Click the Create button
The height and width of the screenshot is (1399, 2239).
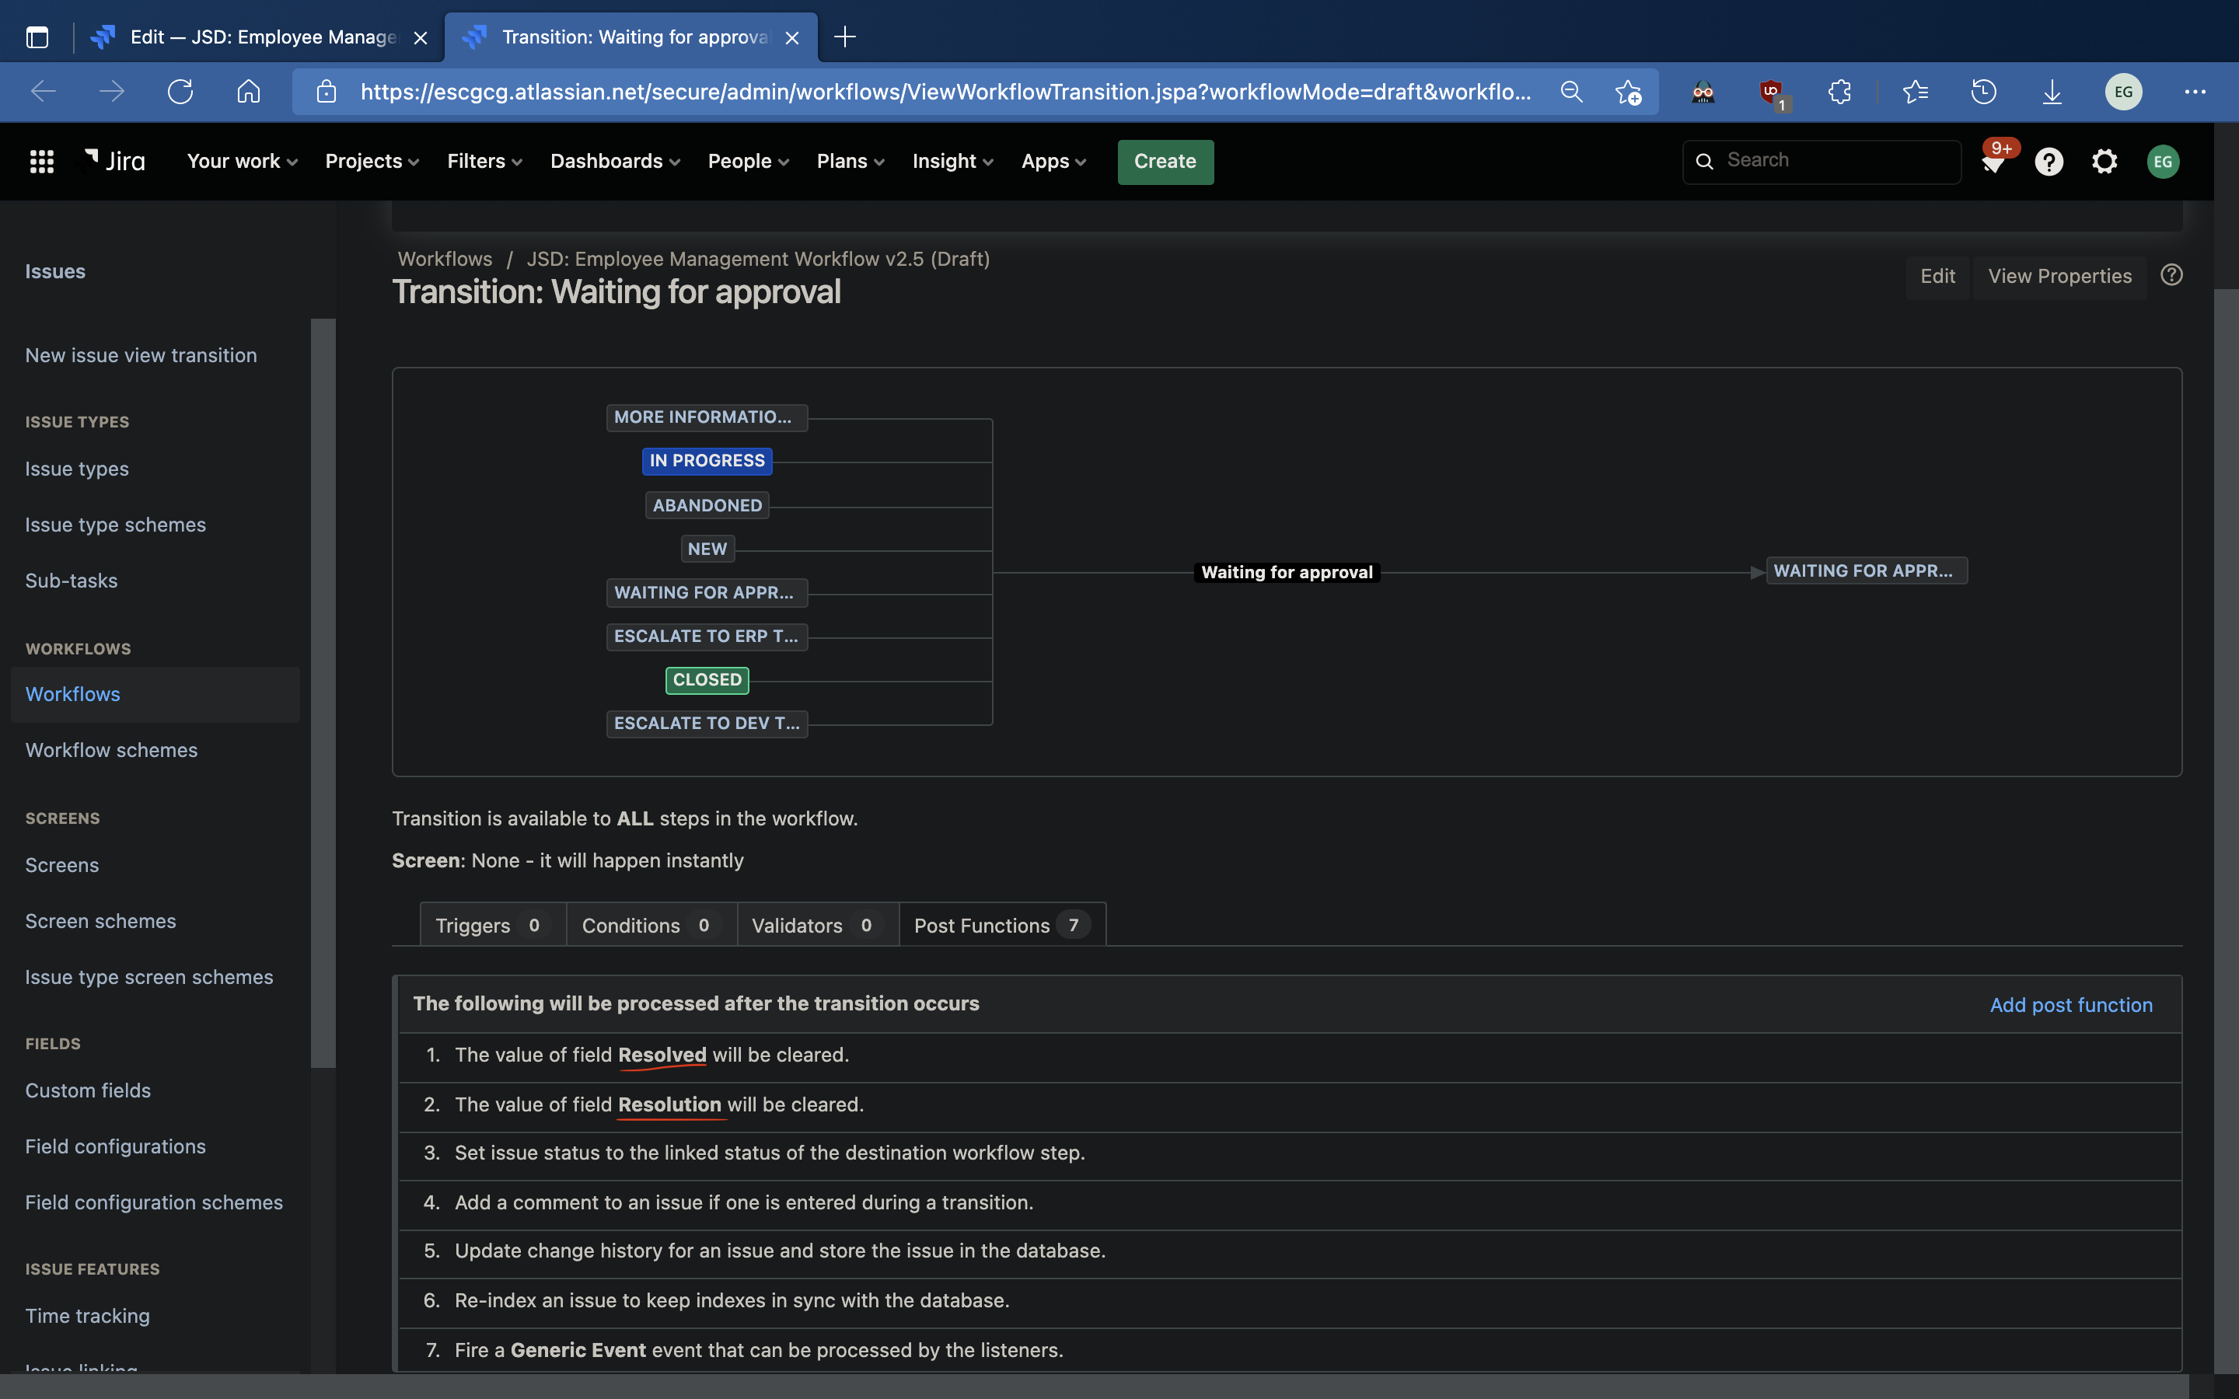click(x=1164, y=161)
